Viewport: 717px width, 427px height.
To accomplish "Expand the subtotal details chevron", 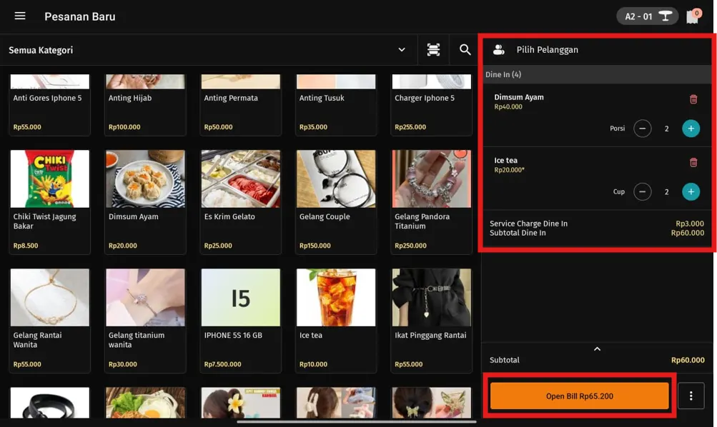I will (597, 349).
